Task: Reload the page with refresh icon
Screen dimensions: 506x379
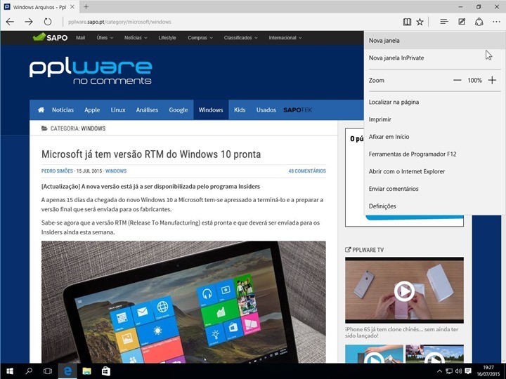Action: coord(48,22)
